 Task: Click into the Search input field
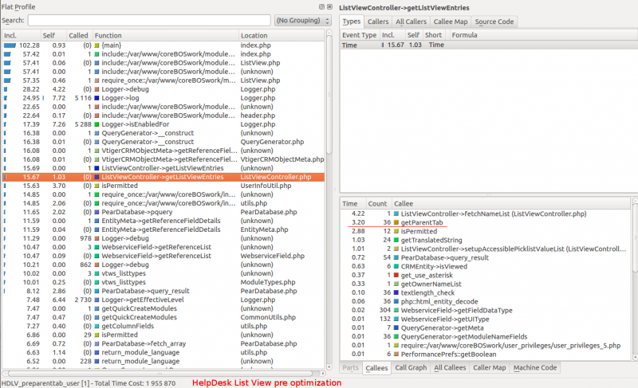(x=148, y=20)
